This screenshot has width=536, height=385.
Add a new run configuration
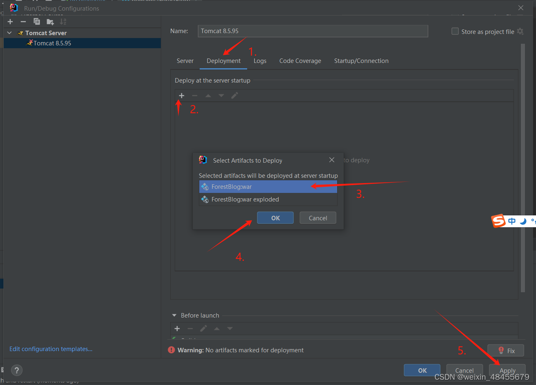click(x=10, y=21)
